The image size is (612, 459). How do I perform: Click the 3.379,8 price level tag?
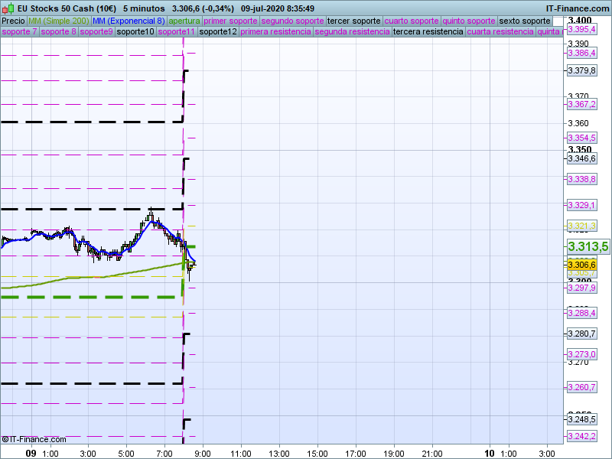point(581,71)
